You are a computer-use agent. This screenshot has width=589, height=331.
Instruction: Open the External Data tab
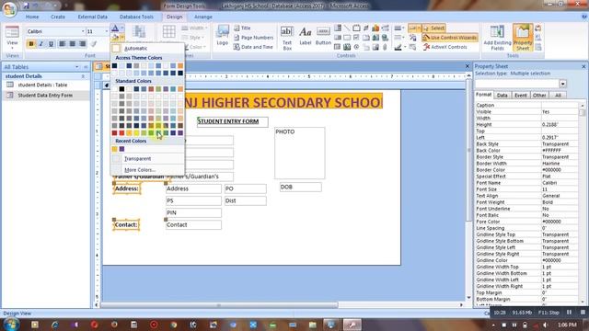coord(92,17)
